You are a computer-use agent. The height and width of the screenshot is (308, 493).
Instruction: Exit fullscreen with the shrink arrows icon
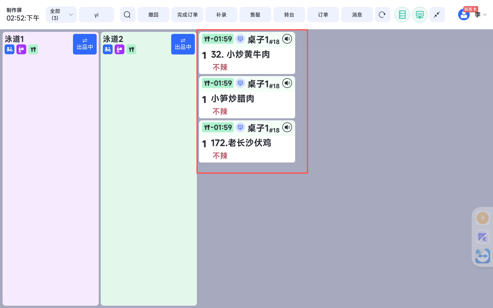click(x=437, y=15)
